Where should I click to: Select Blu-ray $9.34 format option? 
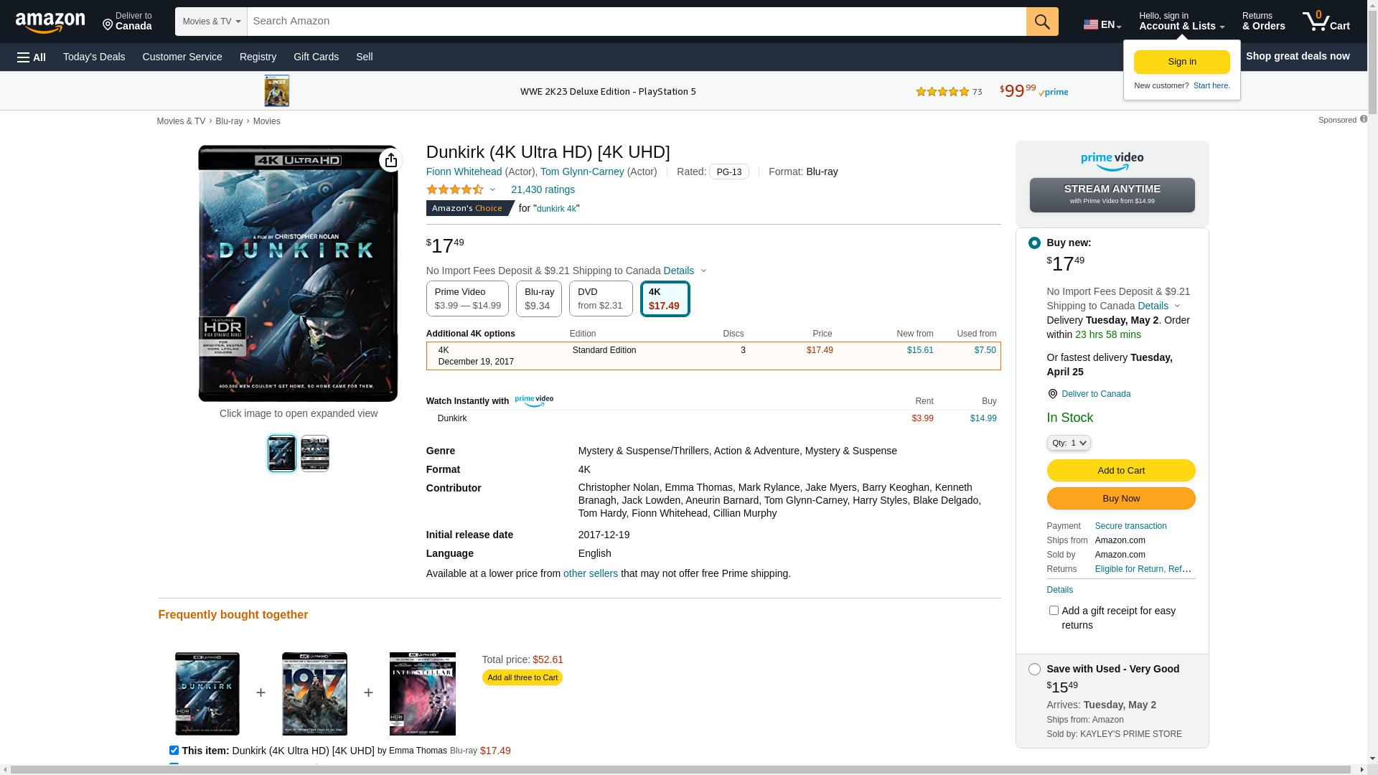coord(539,299)
